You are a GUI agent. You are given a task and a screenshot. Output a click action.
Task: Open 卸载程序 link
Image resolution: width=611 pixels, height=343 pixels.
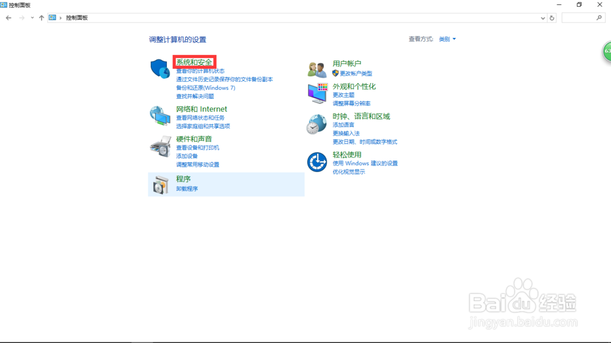(186, 189)
